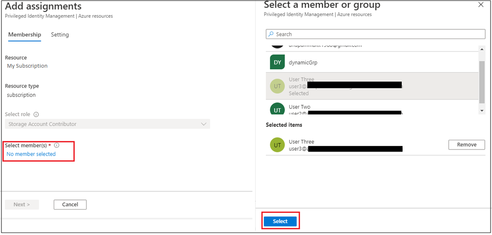Confirm with the blue Select button

pyautogui.click(x=280, y=221)
